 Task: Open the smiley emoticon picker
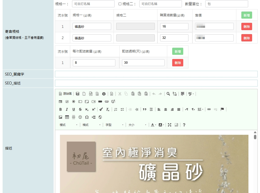tap(80, 117)
